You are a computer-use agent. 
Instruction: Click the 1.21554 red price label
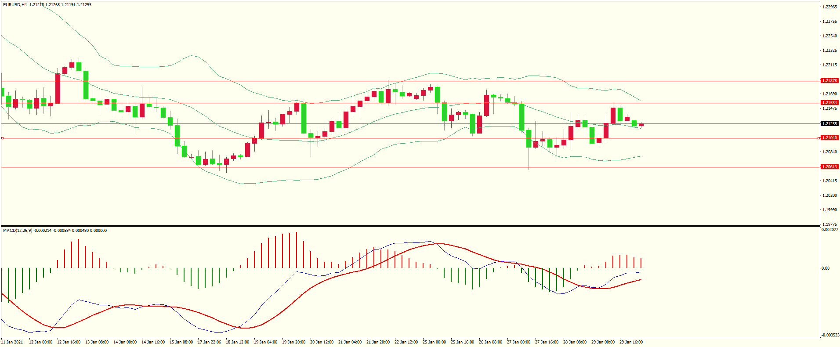(x=829, y=103)
